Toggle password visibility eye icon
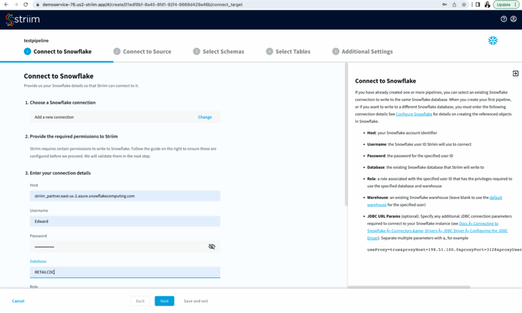 click(x=211, y=246)
